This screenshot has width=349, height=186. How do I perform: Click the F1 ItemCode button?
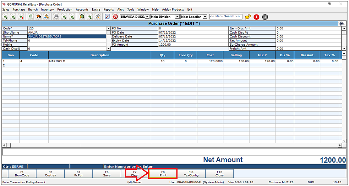tap(22, 173)
